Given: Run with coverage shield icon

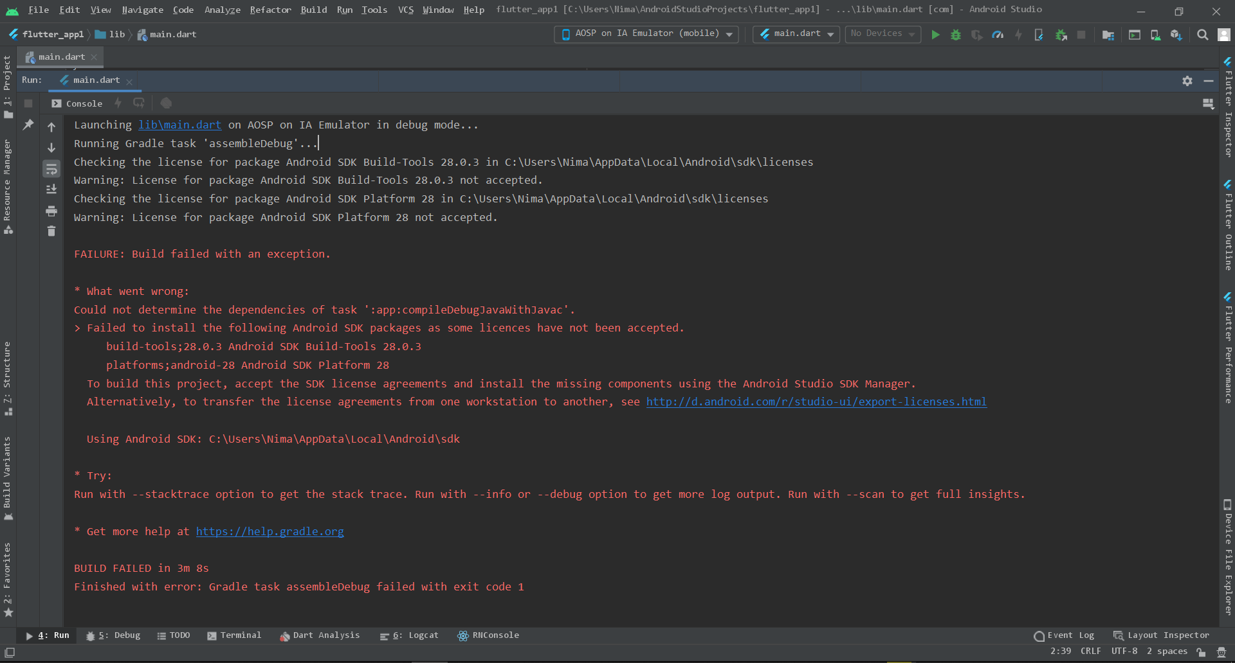Looking at the screenshot, I should pyautogui.click(x=976, y=35).
